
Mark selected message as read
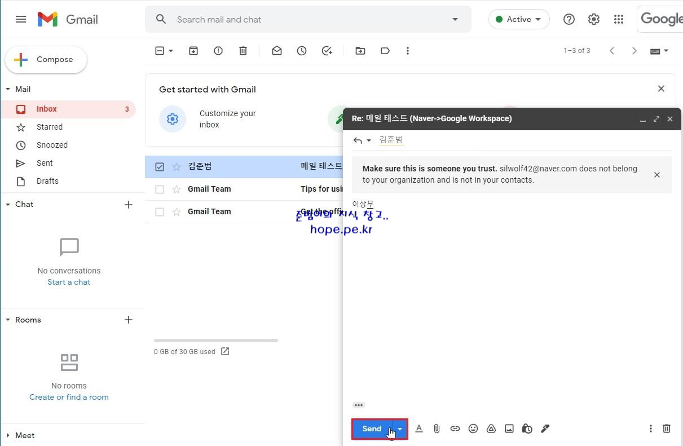(x=277, y=51)
